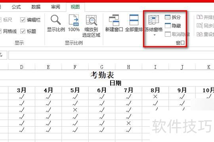Click the 6月 cell
Viewport: 214px width, 142px height.
[102, 90]
